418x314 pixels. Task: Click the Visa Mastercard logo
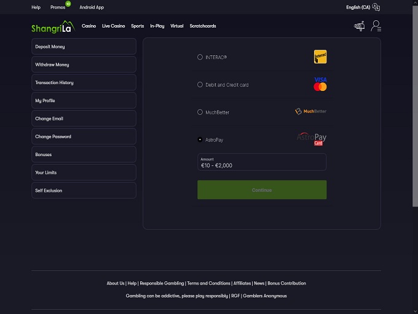320,84
